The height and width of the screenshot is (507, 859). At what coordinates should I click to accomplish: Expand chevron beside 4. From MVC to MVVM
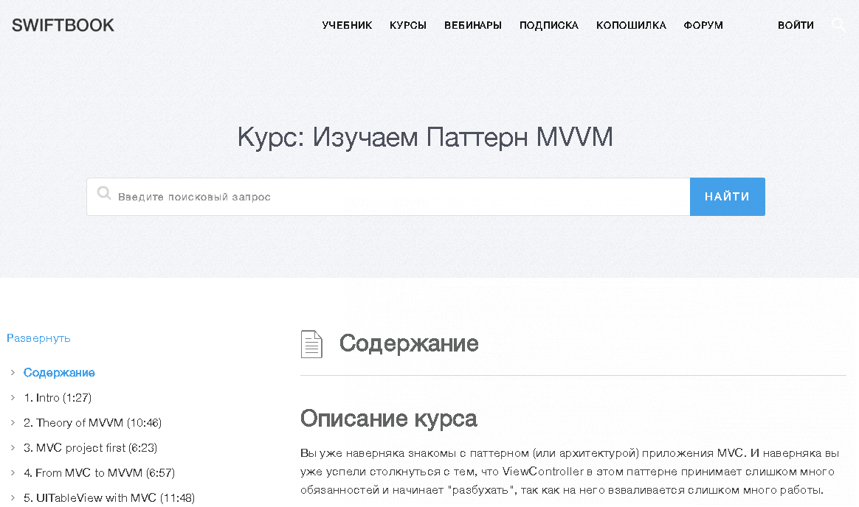coord(13,473)
